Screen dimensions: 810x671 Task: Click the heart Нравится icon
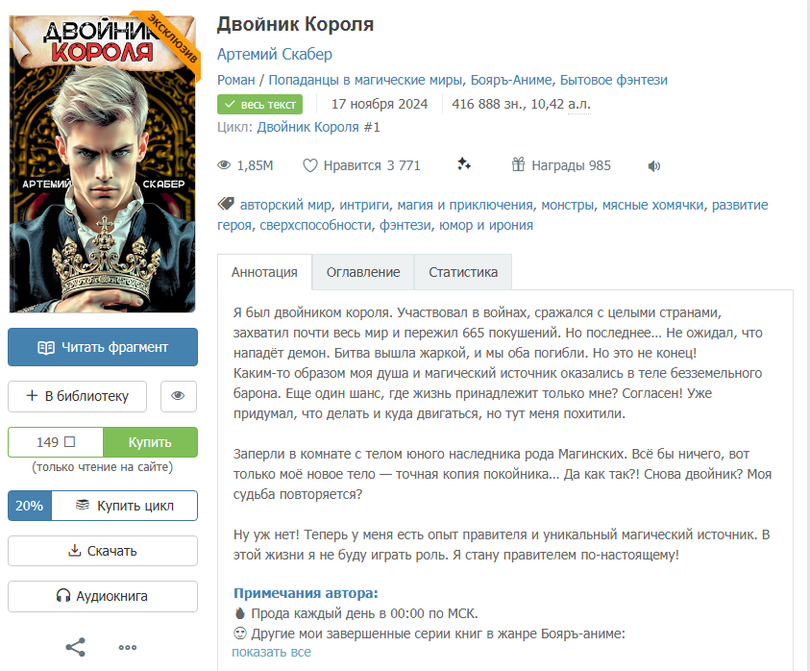click(309, 165)
